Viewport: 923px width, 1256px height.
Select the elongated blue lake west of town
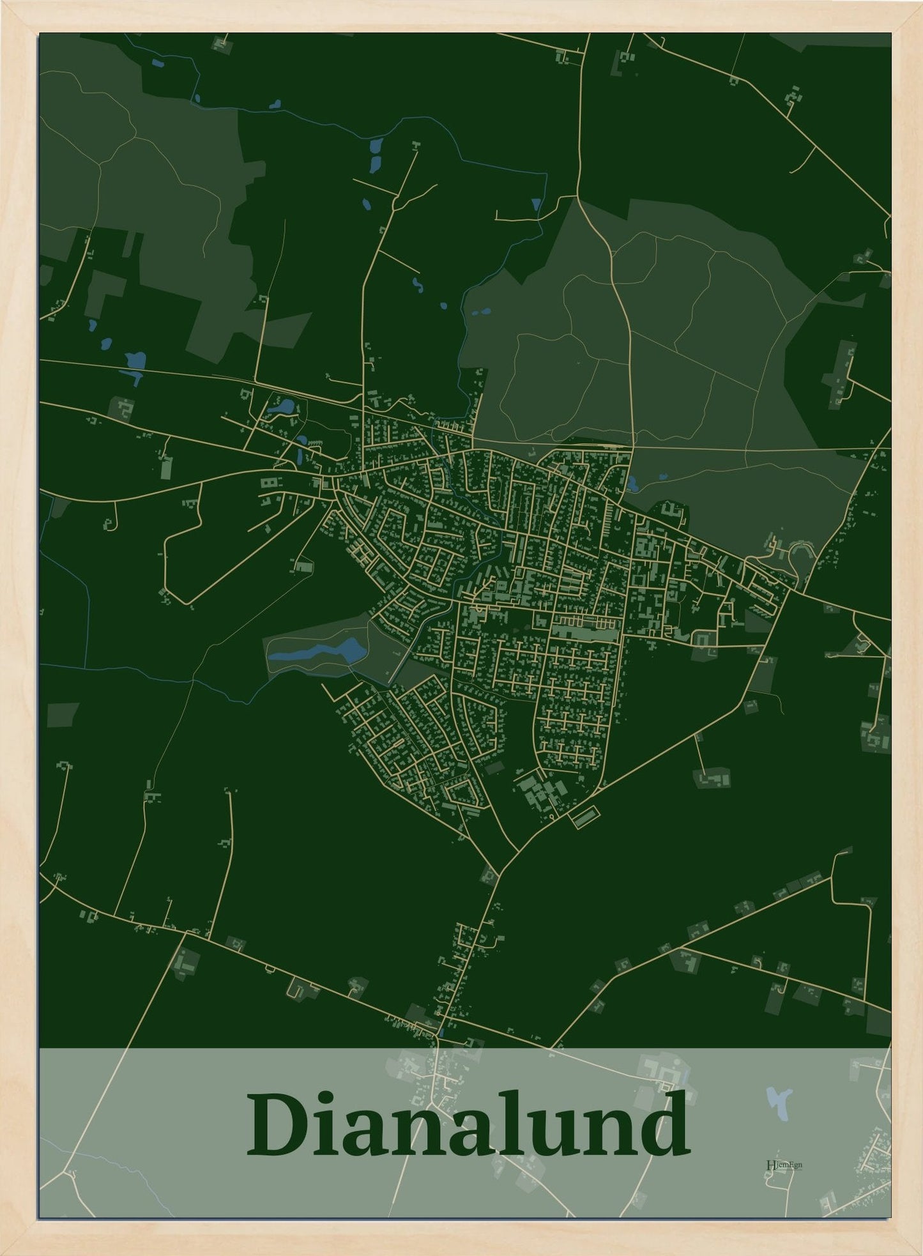(317, 652)
